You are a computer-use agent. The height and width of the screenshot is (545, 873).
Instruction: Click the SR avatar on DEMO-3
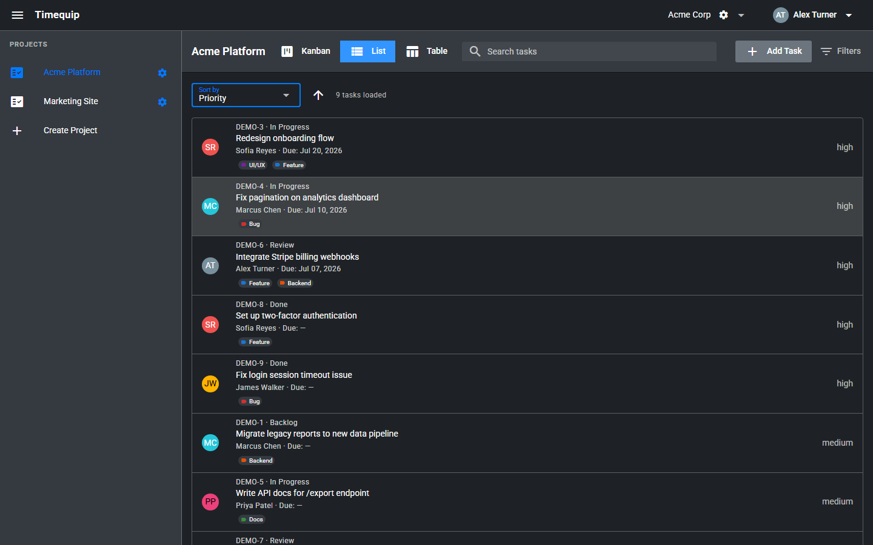[210, 147]
